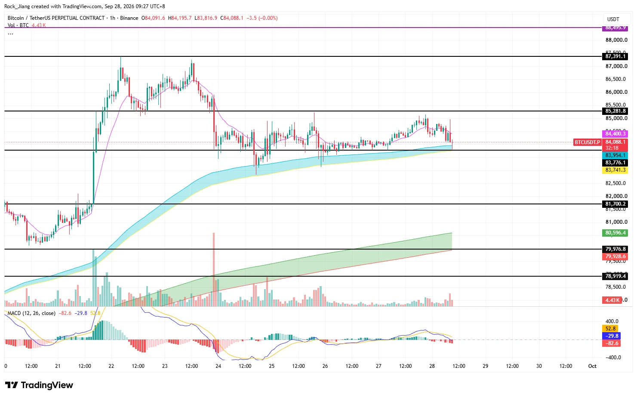The image size is (637, 398).
Task: Click the red BTCUSDT.P symbol label
Action: coord(587,142)
